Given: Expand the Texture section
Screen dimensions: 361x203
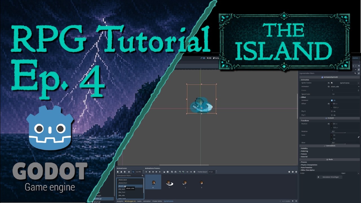Looking at the screenshot, I should click(x=303, y=154).
